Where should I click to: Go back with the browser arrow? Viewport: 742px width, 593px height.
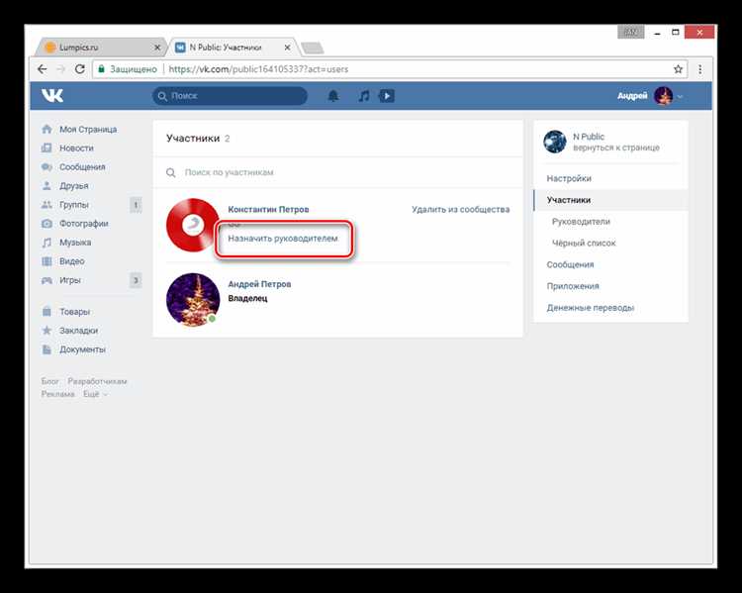pyautogui.click(x=43, y=69)
